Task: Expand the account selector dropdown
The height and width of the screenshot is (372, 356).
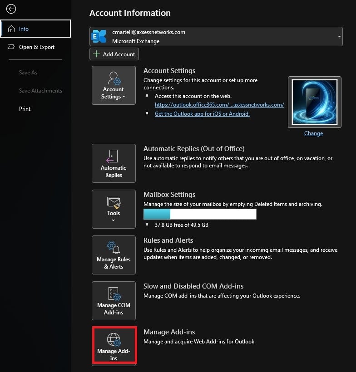Action: 339,37
